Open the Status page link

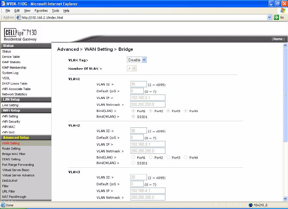[x=6, y=51]
